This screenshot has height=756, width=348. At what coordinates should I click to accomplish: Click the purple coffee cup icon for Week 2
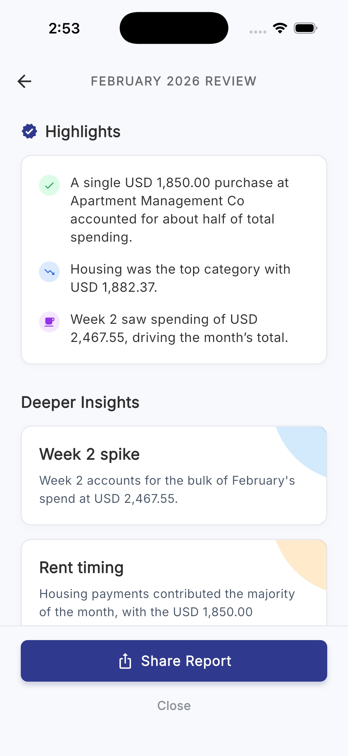pos(49,322)
